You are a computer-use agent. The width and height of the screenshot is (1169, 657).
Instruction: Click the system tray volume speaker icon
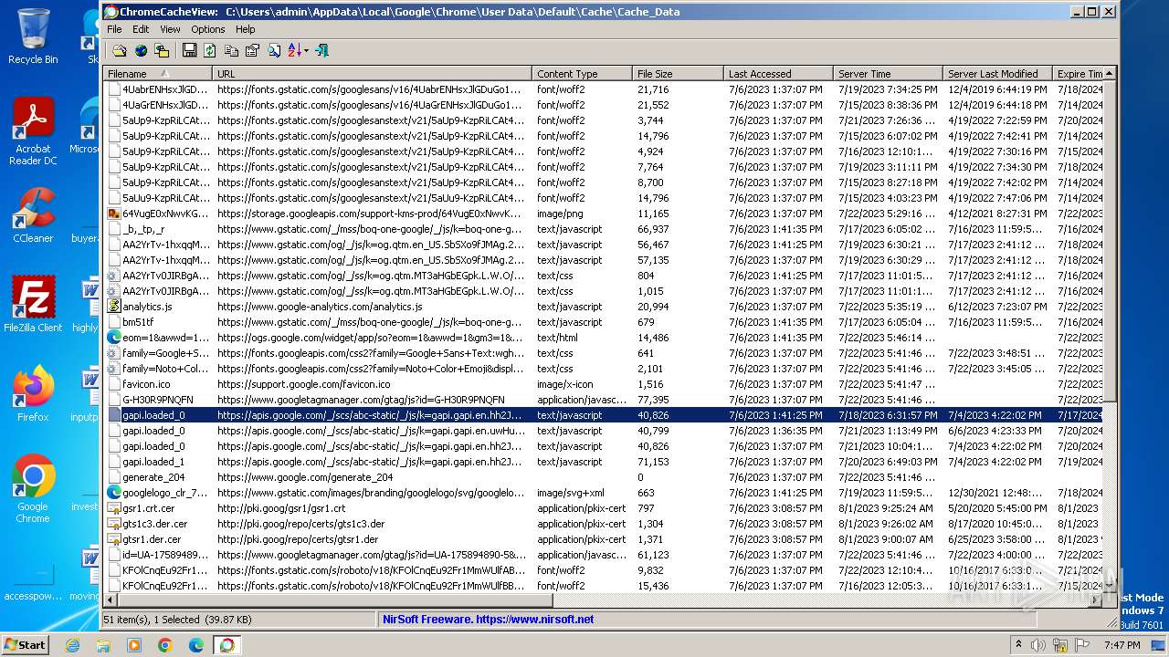pos(1038,645)
